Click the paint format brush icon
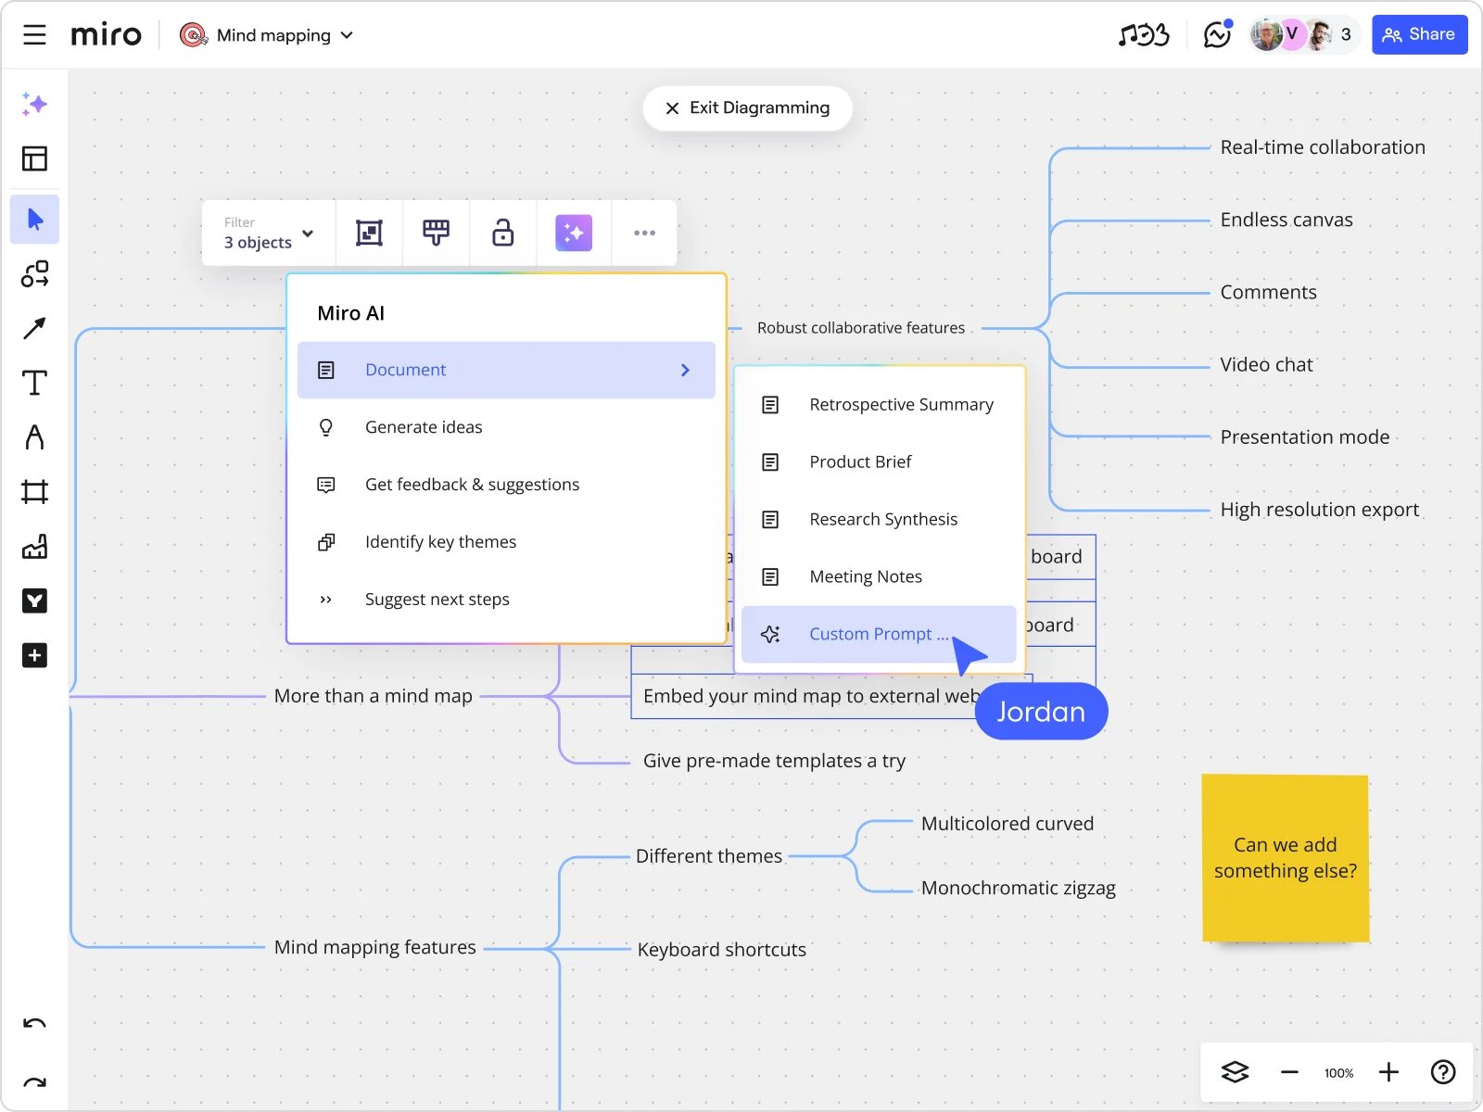 tap(436, 233)
